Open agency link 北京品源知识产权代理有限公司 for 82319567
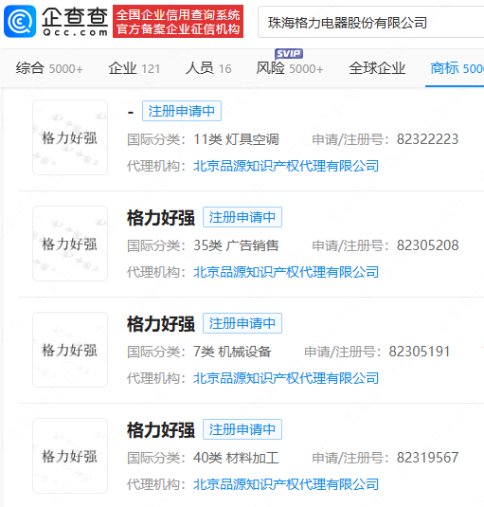The image size is (484, 507). pos(286,484)
